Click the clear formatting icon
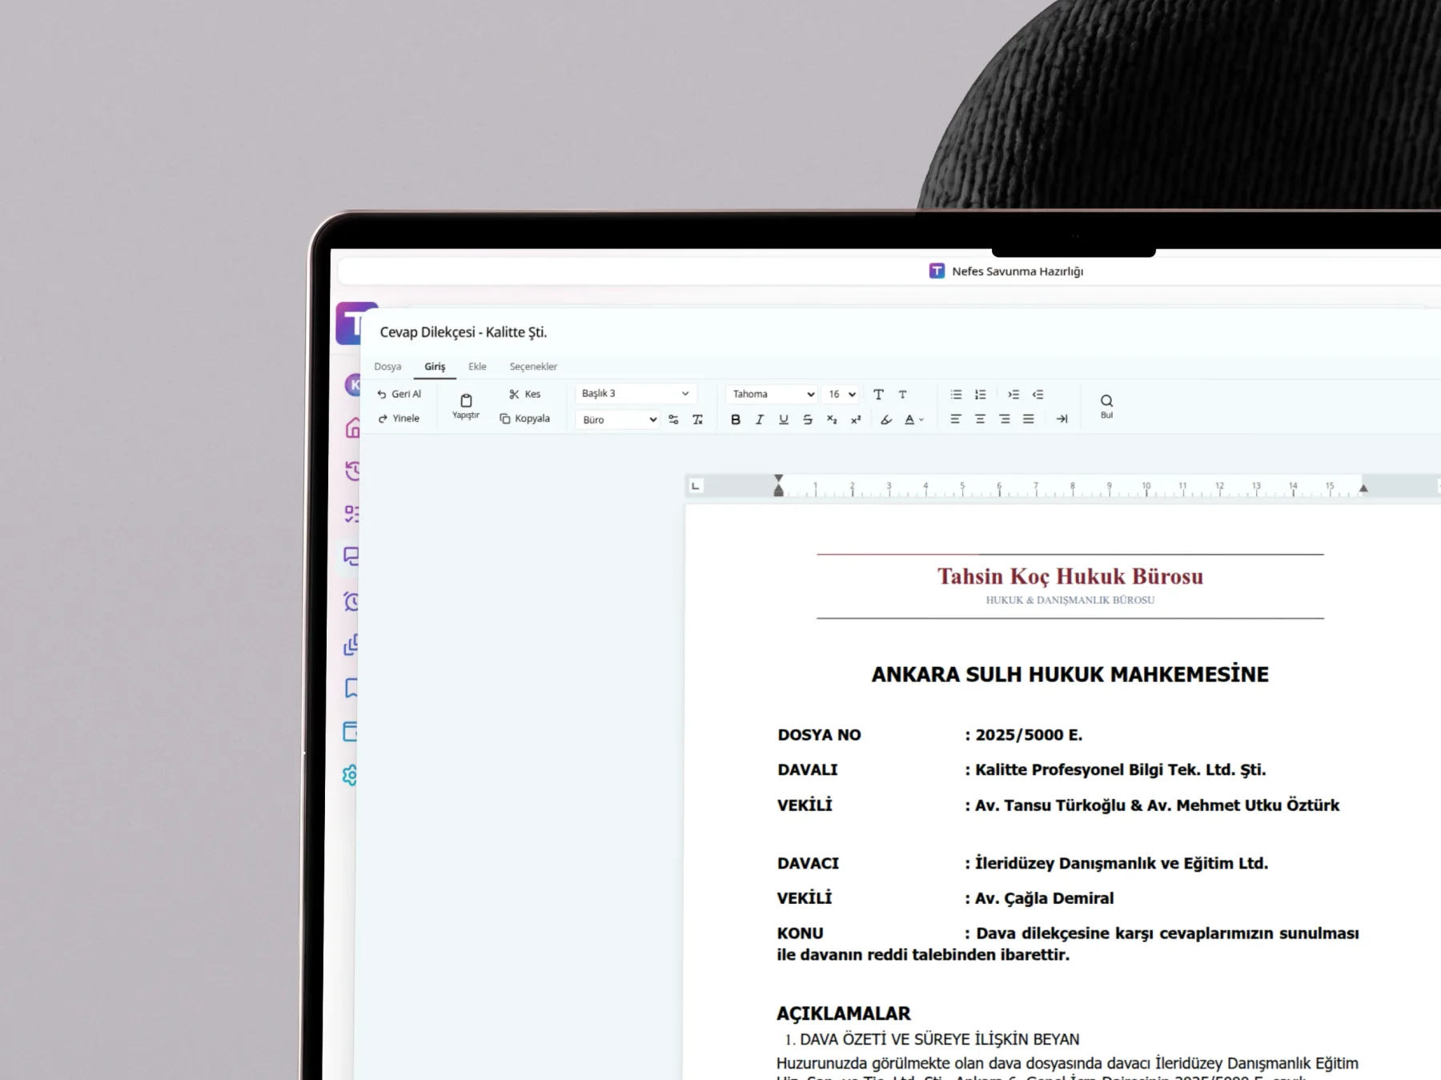Image resolution: width=1441 pixels, height=1080 pixels. 697,420
